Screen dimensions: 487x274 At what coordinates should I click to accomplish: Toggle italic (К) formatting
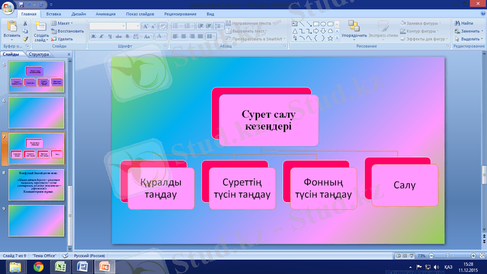point(102,37)
